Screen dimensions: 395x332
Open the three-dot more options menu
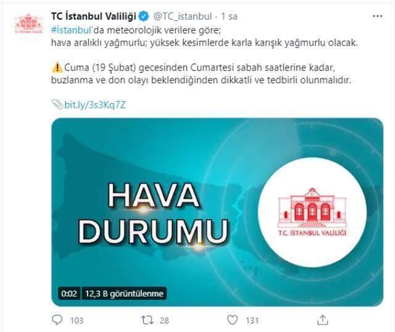point(377,17)
